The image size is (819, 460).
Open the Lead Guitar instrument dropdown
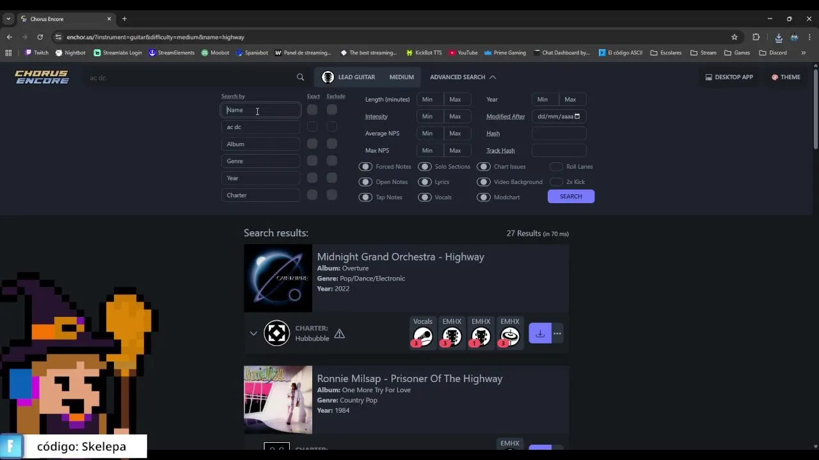coord(349,77)
